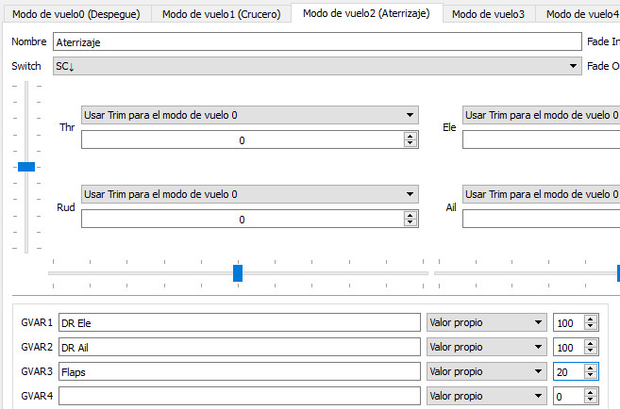Click the vertical trim slider handle
This screenshot has height=409, width=620.
coord(26,166)
